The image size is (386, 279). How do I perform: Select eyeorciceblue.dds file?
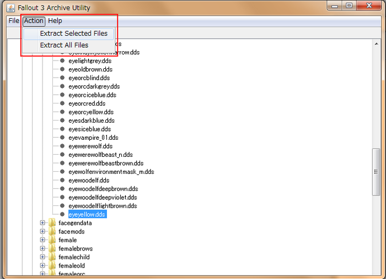92,95
